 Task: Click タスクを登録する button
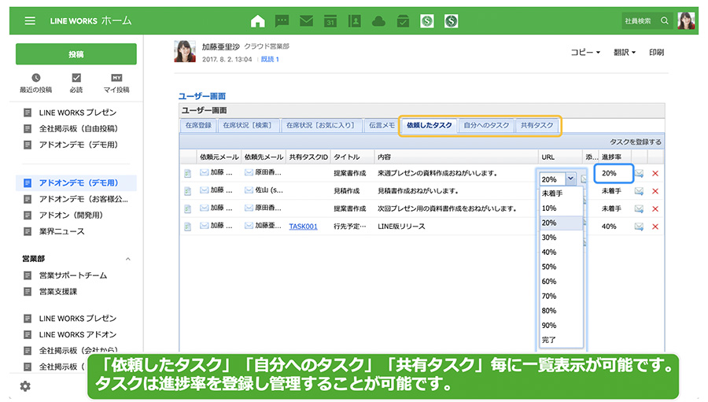point(636,142)
